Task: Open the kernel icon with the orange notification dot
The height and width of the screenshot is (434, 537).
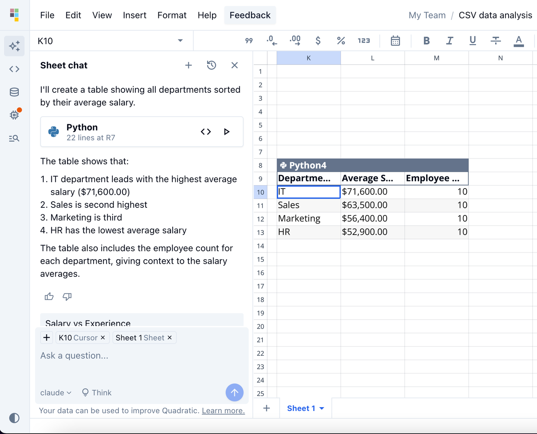Action: pos(14,114)
